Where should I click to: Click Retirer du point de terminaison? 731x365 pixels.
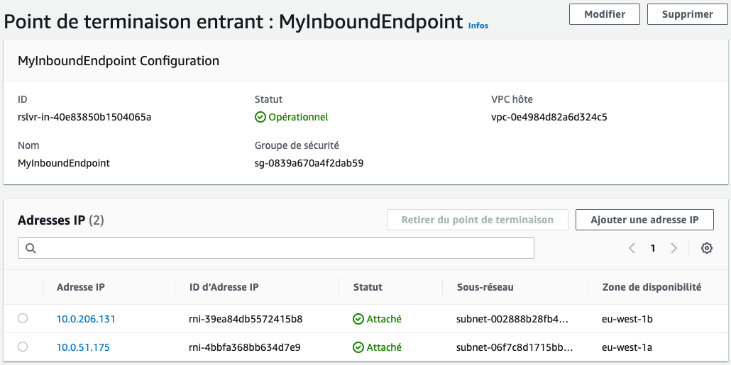click(x=477, y=220)
